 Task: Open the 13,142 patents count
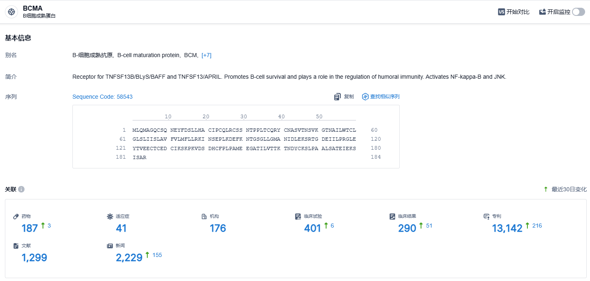507,228
